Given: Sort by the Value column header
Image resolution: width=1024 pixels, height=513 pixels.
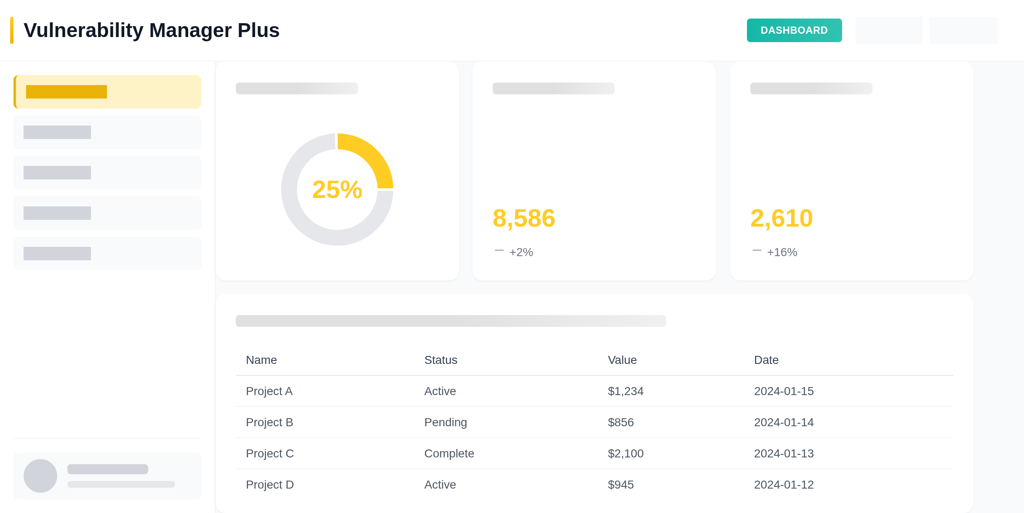Looking at the screenshot, I should [x=622, y=360].
